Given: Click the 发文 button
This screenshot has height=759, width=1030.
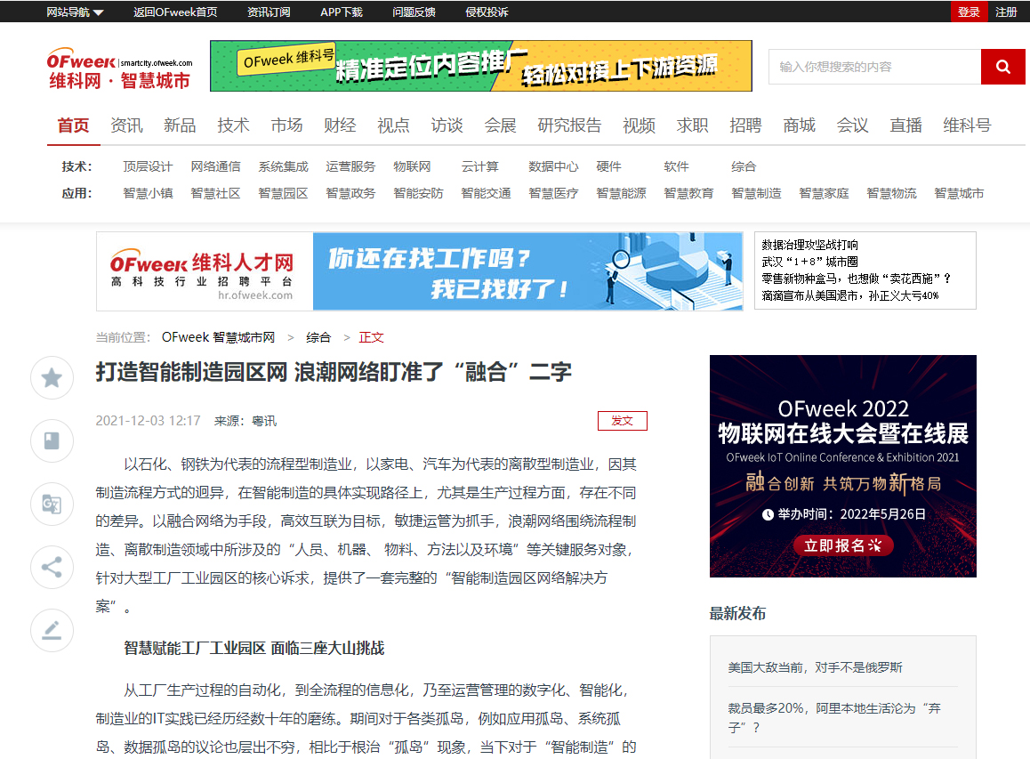Looking at the screenshot, I should (622, 421).
